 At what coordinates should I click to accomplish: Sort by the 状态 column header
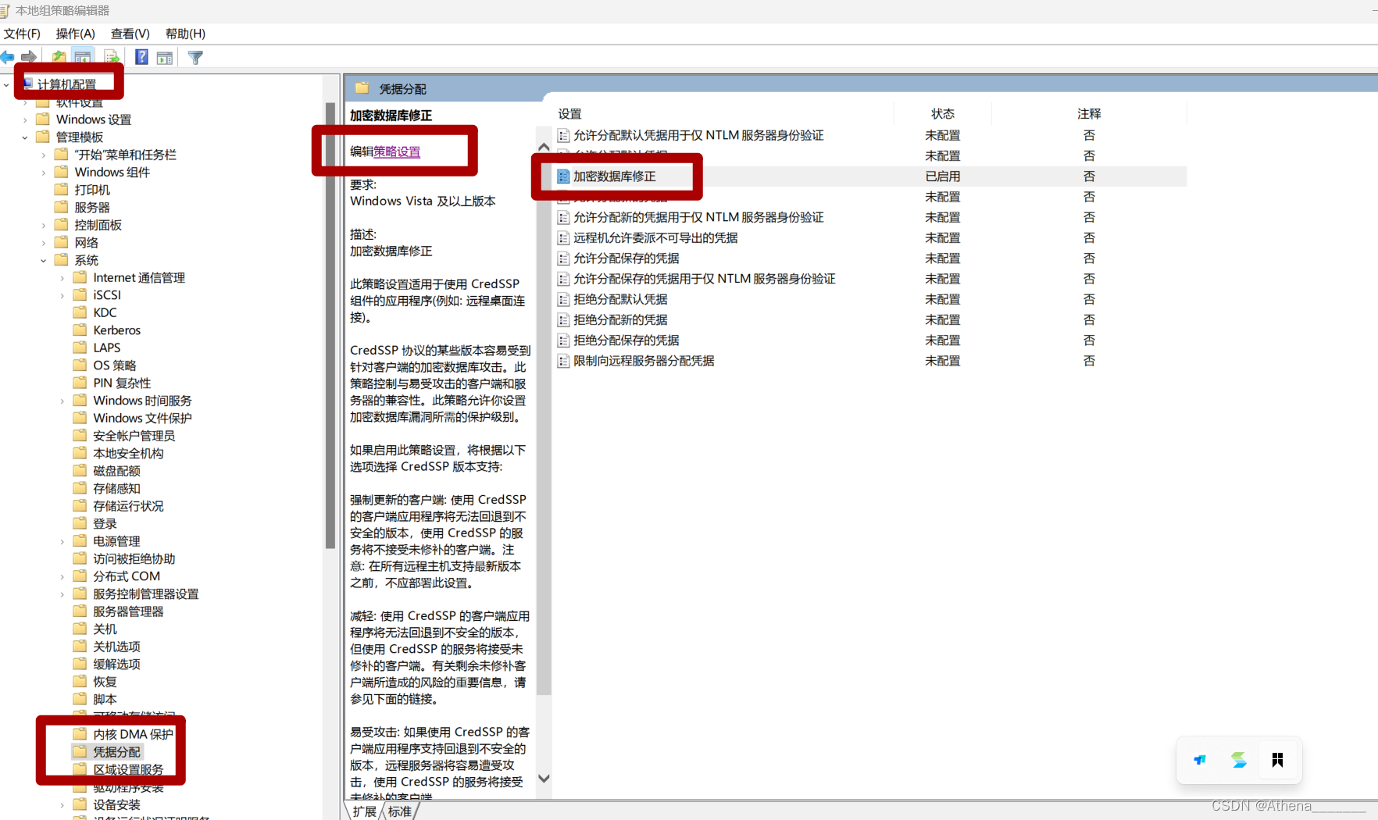coord(943,114)
